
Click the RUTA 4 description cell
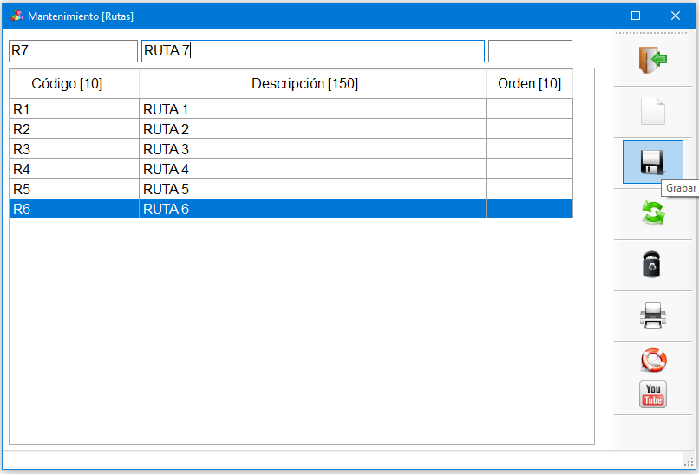[312, 169]
